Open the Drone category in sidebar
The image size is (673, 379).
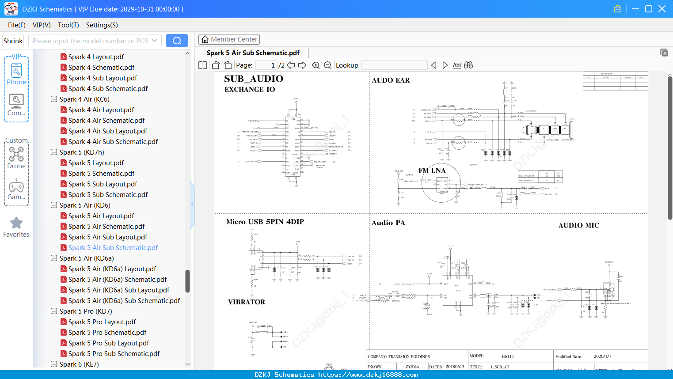[16, 158]
